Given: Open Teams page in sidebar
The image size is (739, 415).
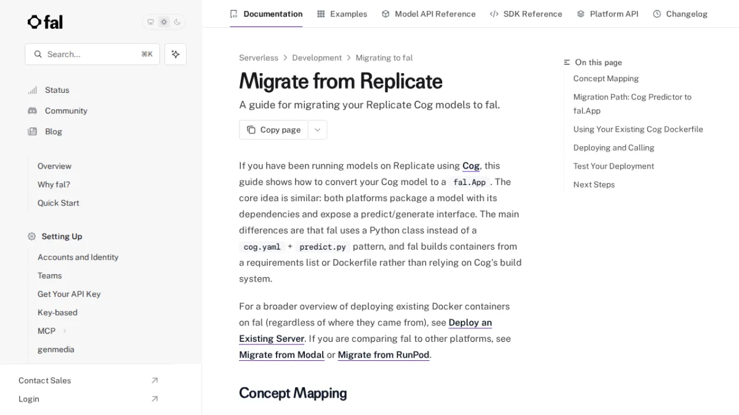Looking at the screenshot, I should click(50, 275).
